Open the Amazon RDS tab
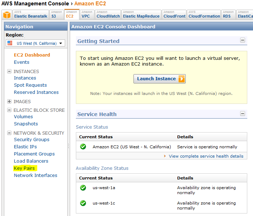The height and width of the screenshot is (216, 253). coord(228,15)
